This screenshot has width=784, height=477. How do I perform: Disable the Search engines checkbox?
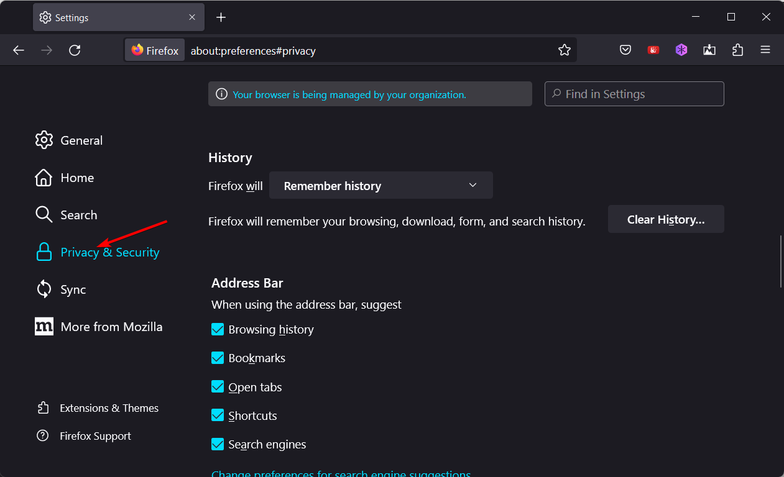click(218, 444)
